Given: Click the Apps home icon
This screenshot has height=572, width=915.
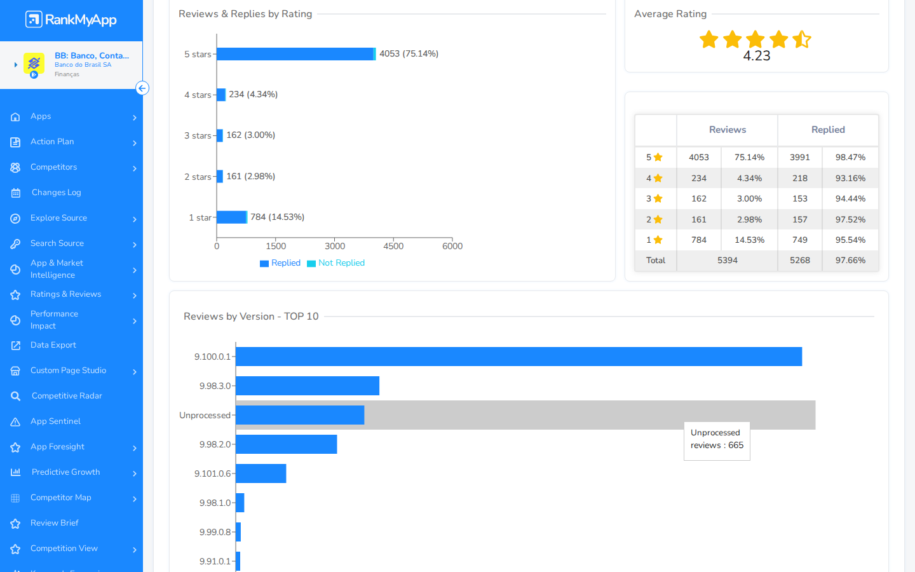Looking at the screenshot, I should 15,117.
